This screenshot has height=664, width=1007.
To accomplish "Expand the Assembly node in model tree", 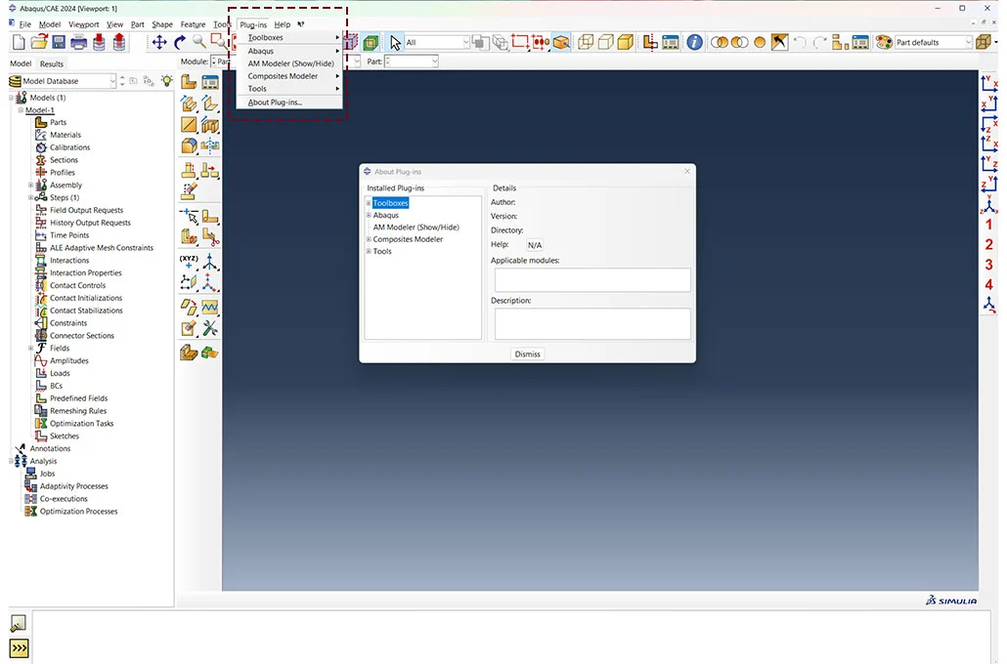I will [x=31, y=186].
